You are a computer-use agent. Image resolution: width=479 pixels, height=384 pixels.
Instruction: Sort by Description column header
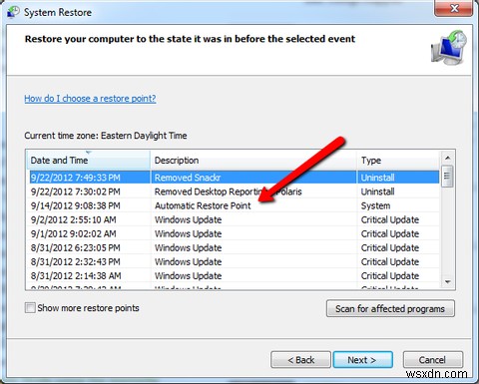click(x=253, y=161)
